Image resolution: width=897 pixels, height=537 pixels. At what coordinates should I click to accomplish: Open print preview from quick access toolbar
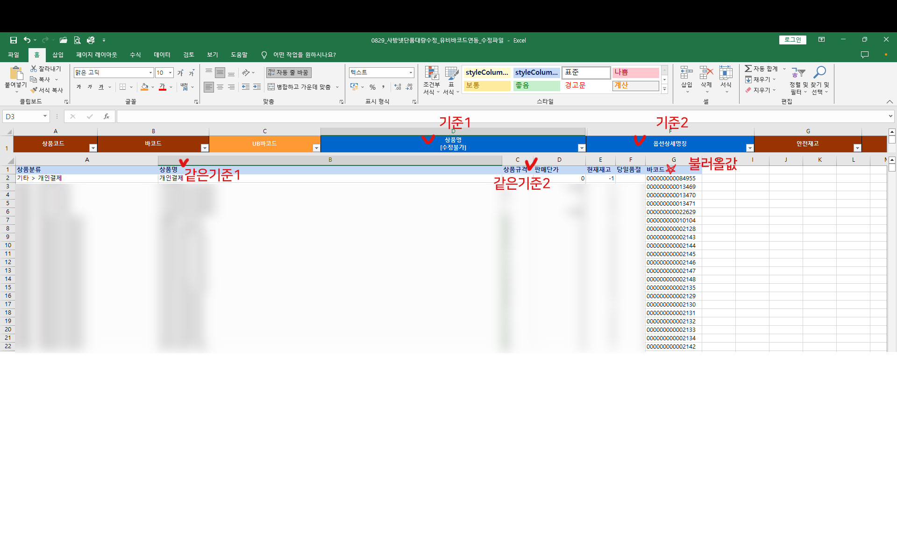pyautogui.click(x=77, y=40)
